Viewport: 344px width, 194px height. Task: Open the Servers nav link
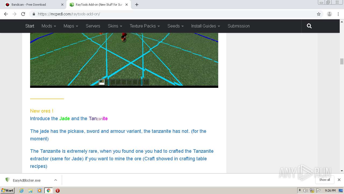coord(93,26)
